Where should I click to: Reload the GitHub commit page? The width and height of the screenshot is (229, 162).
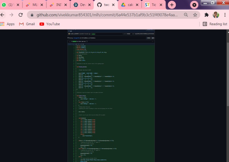(20, 15)
